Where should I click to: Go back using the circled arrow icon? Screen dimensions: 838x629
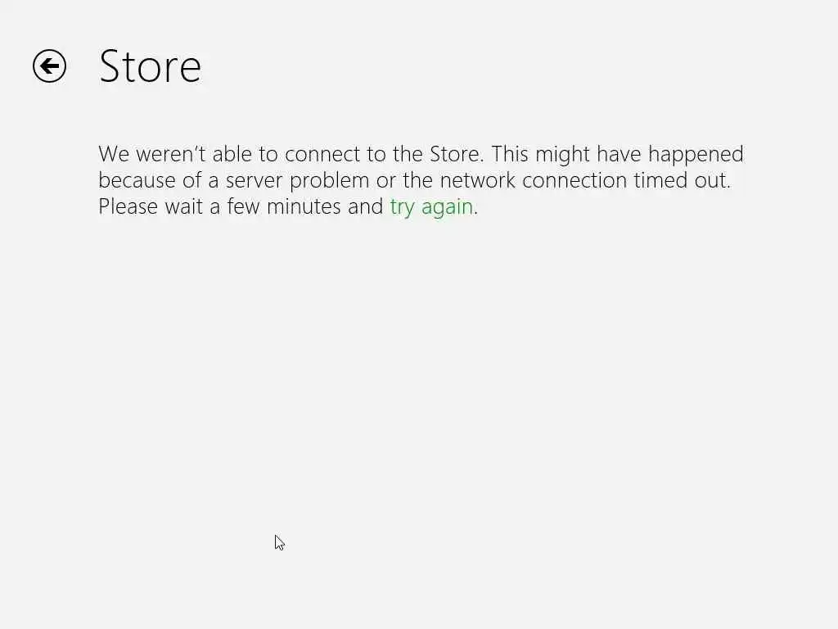[x=49, y=66]
